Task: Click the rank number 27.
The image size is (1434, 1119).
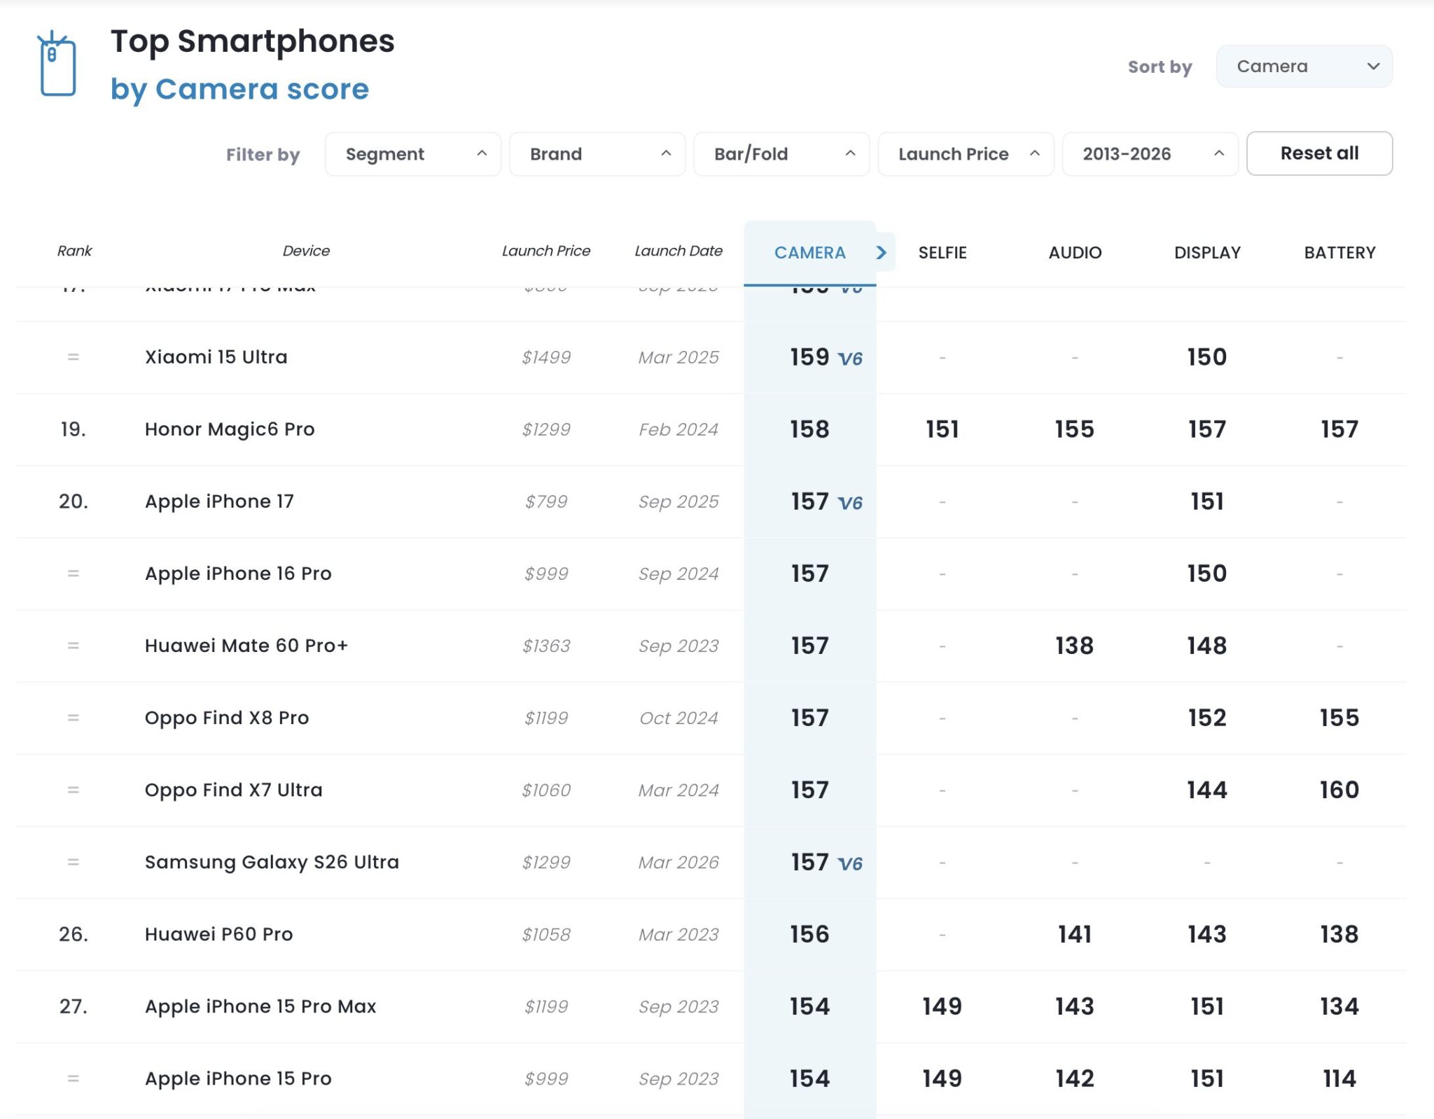Action: 74,1006
